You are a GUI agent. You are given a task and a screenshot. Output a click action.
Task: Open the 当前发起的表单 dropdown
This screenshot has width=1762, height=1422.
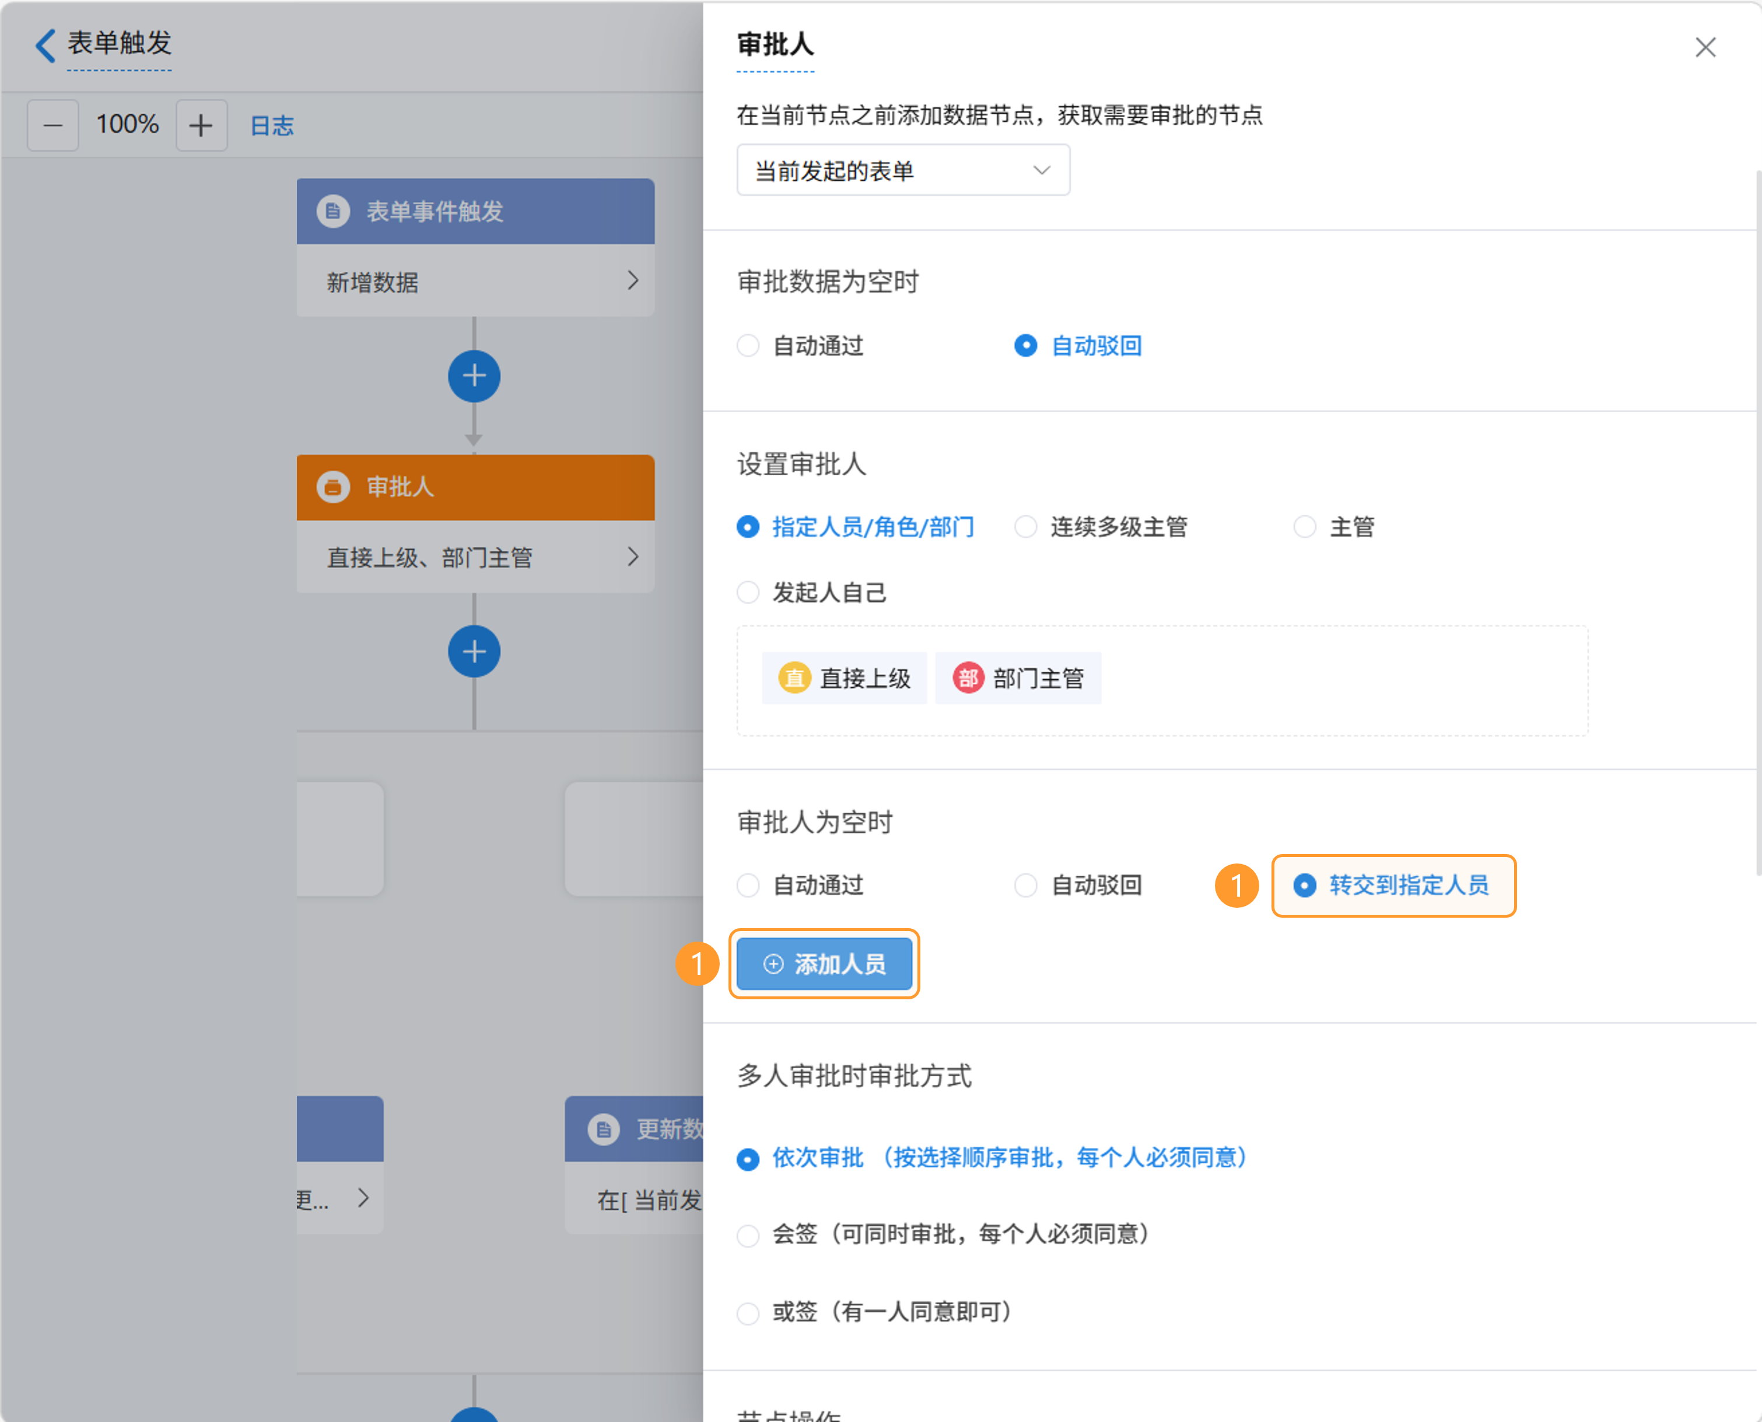902,170
